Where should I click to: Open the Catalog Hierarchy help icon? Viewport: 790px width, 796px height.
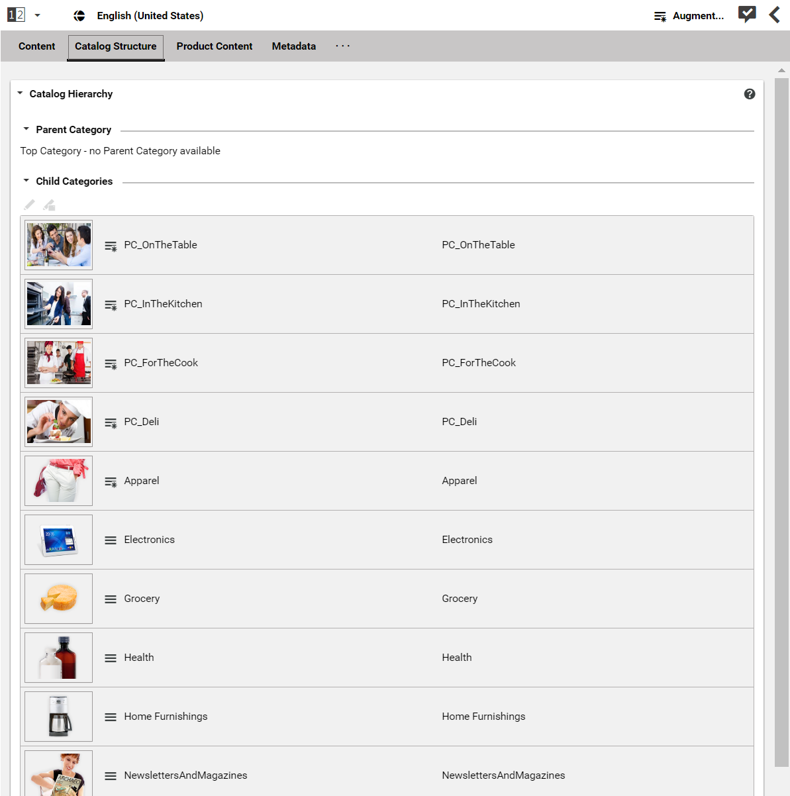[750, 94]
